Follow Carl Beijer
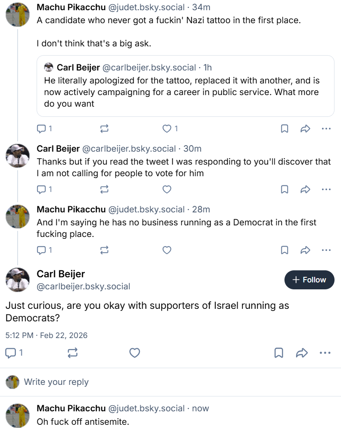Image resolution: width=341 pixels, height=428 pixels. coord(309,280)
